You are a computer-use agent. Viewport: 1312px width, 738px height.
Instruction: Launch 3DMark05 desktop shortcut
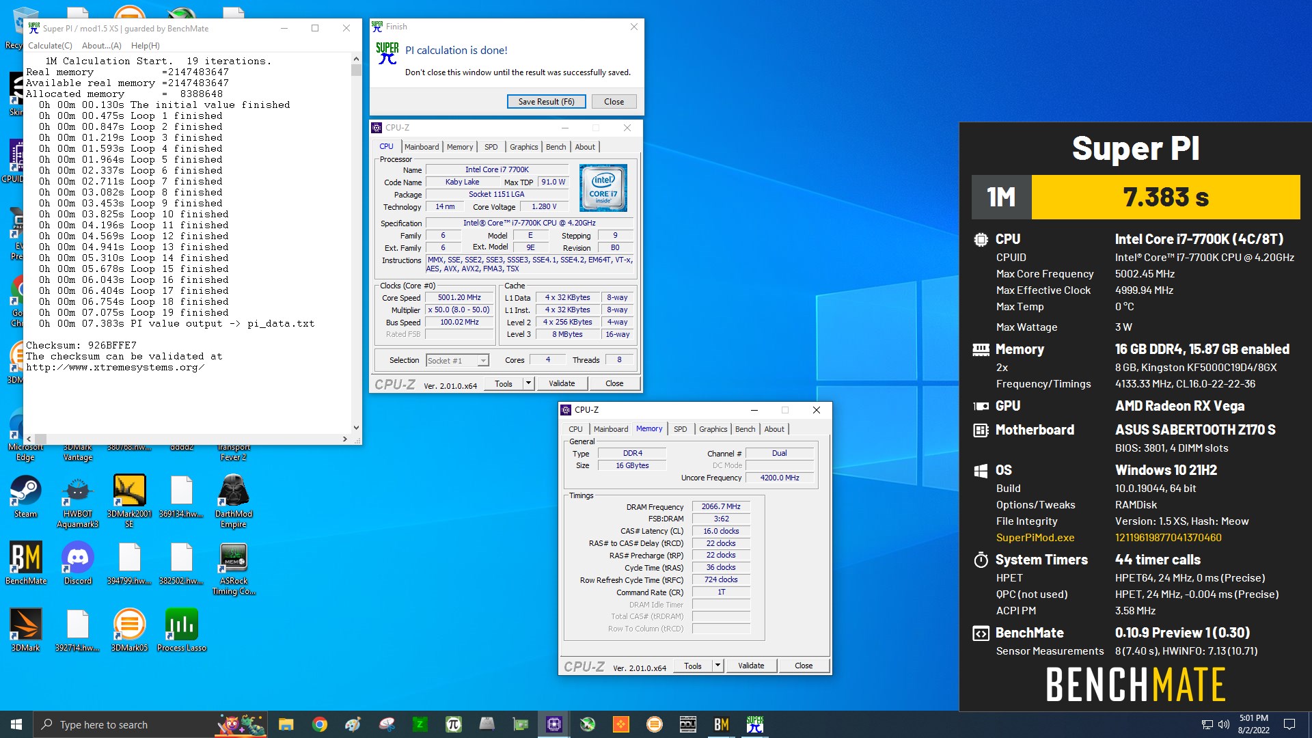pos(129,630)
